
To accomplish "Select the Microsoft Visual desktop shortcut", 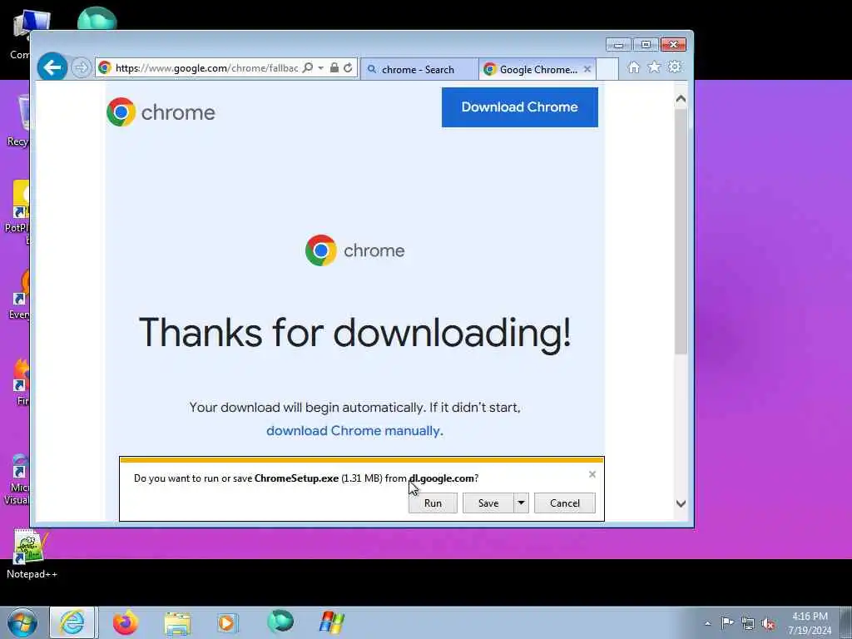I will click(17, 480).
